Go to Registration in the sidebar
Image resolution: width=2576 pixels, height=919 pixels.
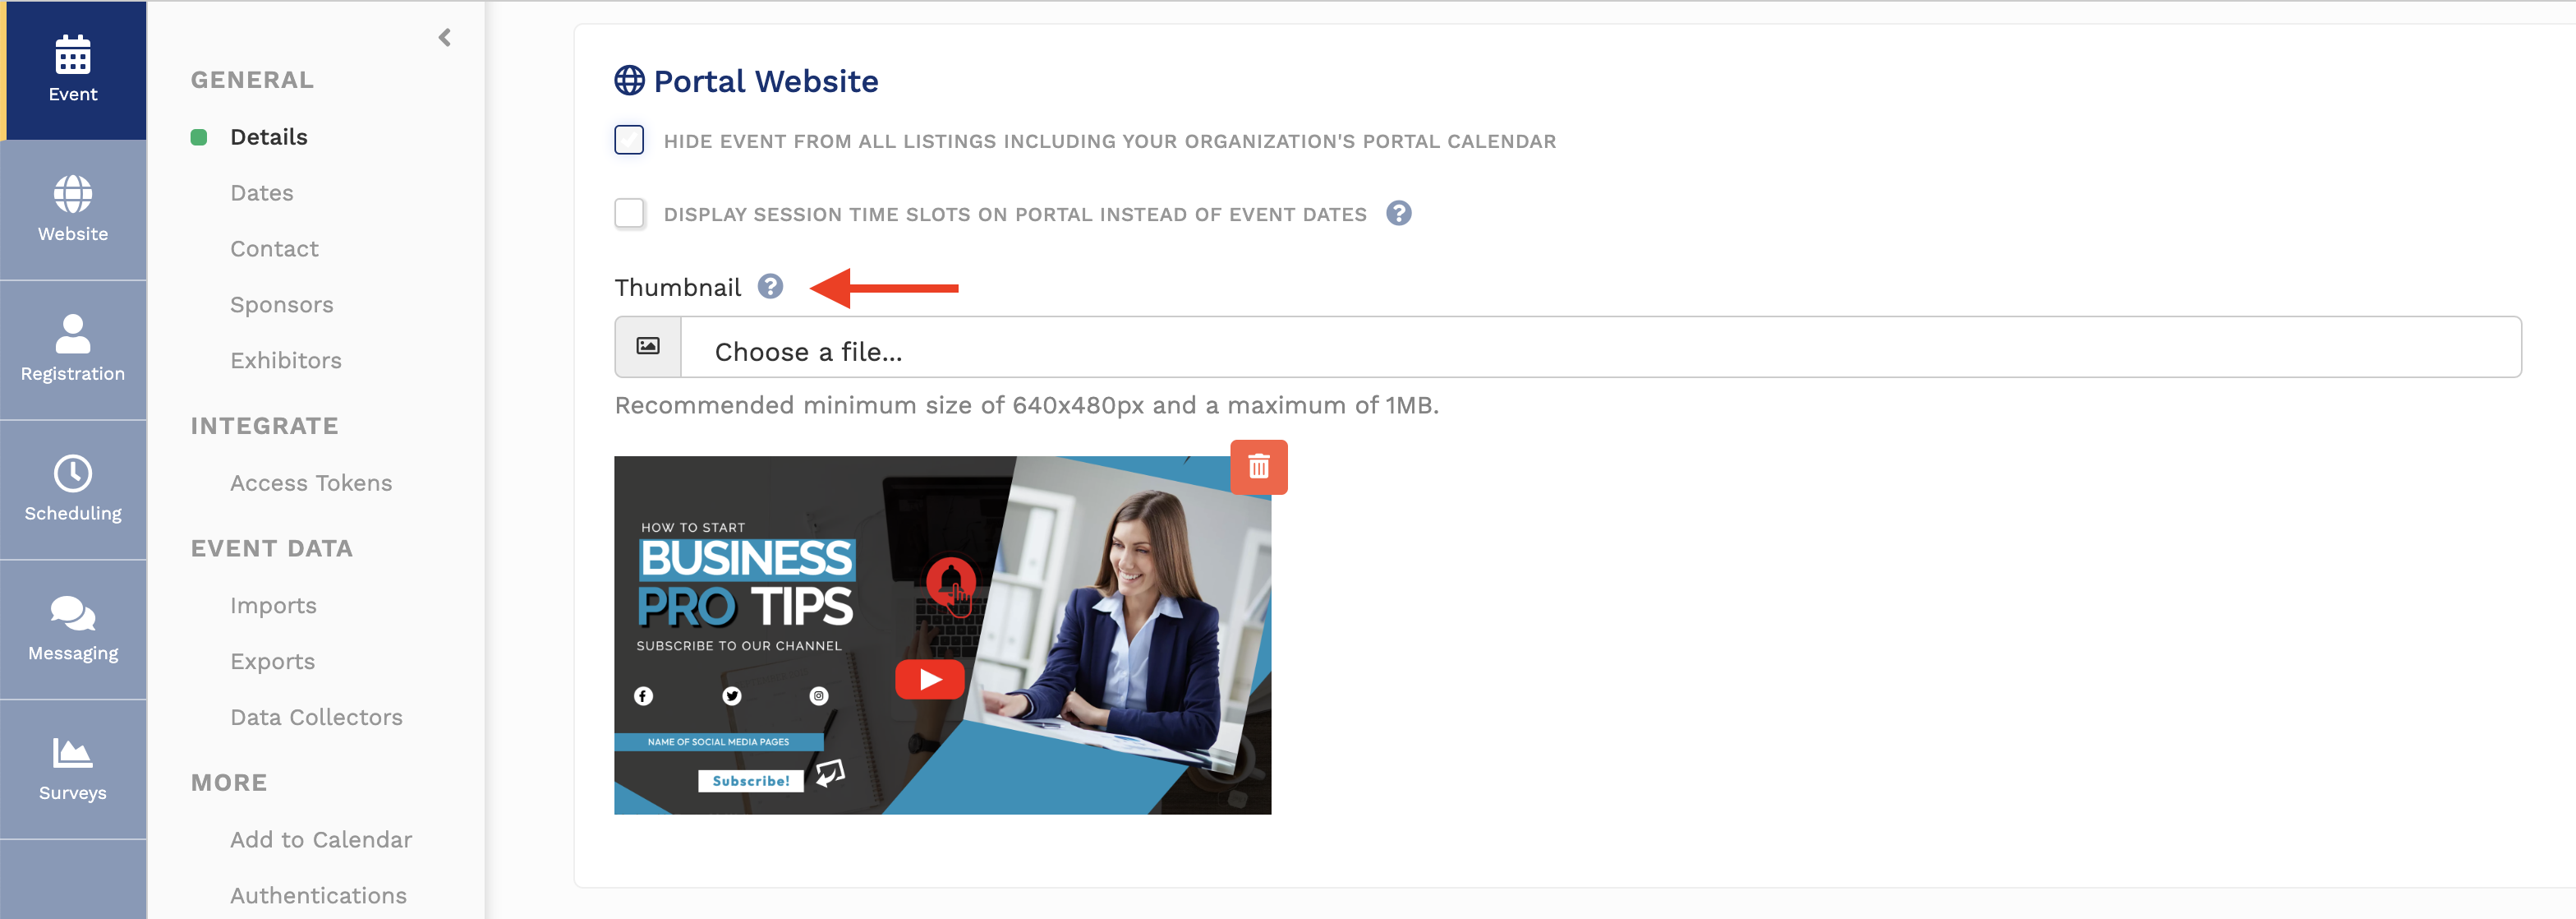pyautogui.click(x=73, y=350)
